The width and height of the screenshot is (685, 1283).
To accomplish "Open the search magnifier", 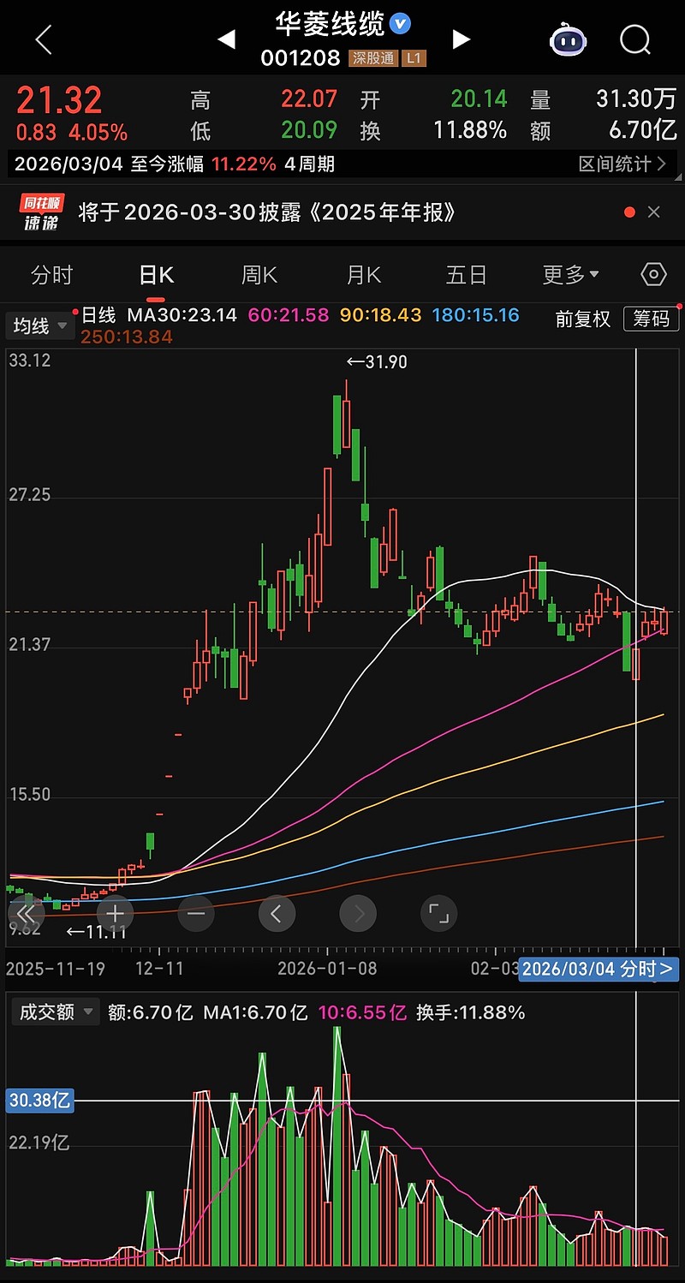I will 635,39.
